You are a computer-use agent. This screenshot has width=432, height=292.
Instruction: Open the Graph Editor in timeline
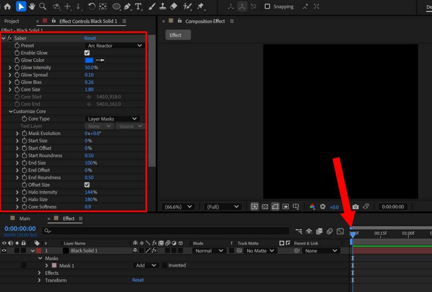coord(340,231)
